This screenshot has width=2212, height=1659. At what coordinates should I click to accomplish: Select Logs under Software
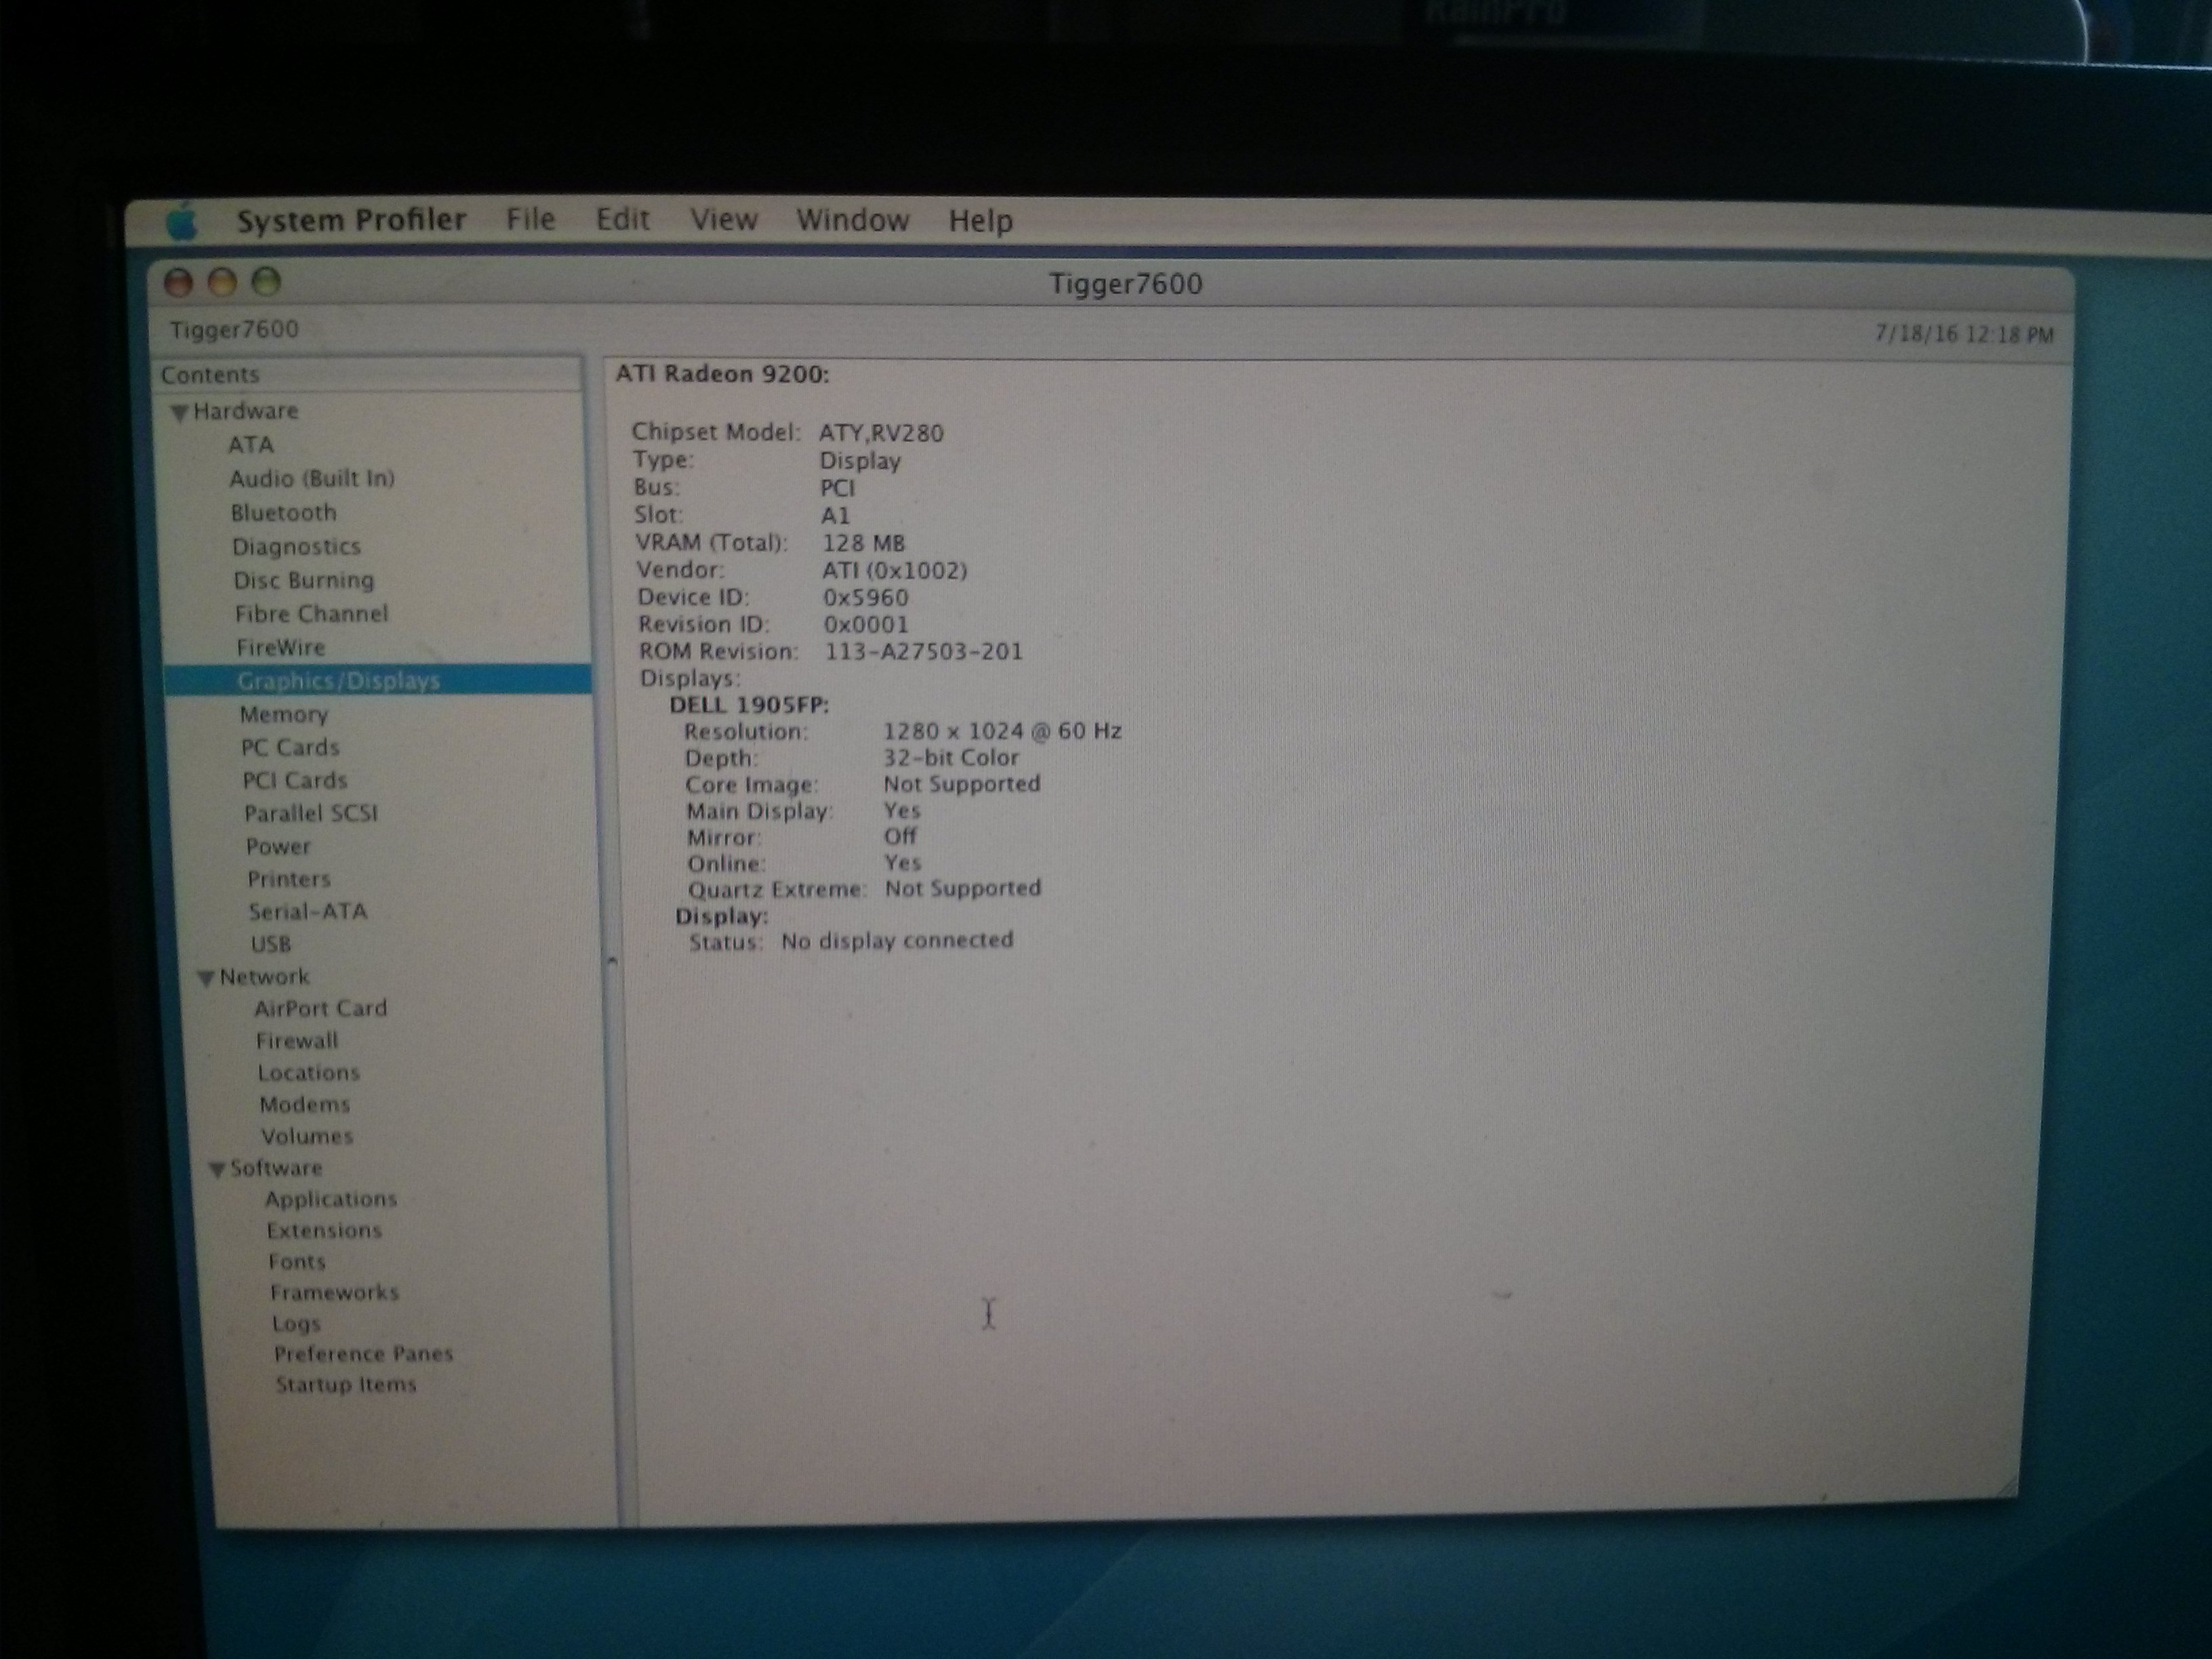(x=296, y=1324)
